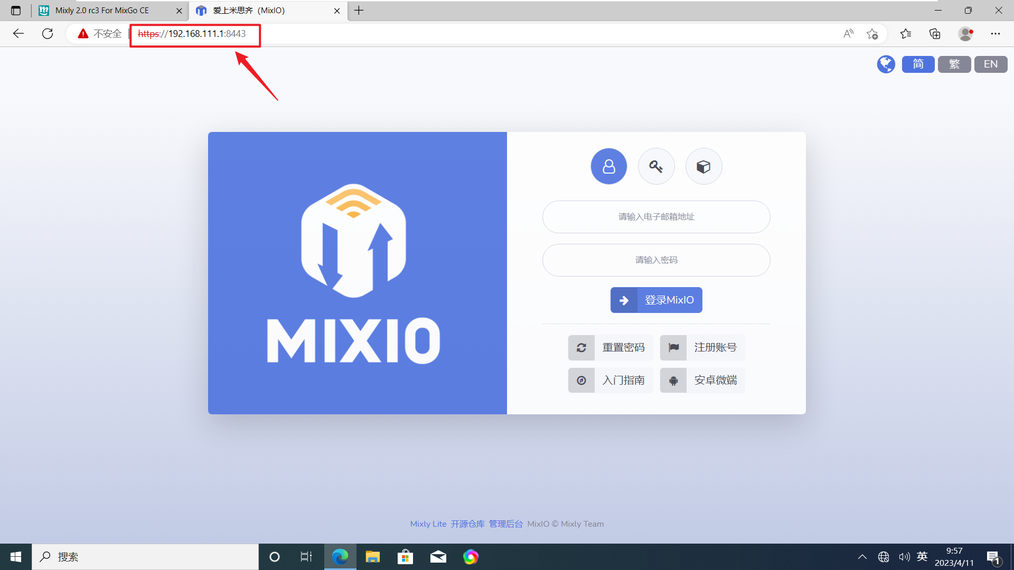The height and width of the screenshot is (570, 1014).
Task: Switch language to Simplified Chinese 简
Action: (x=918, y=64)
